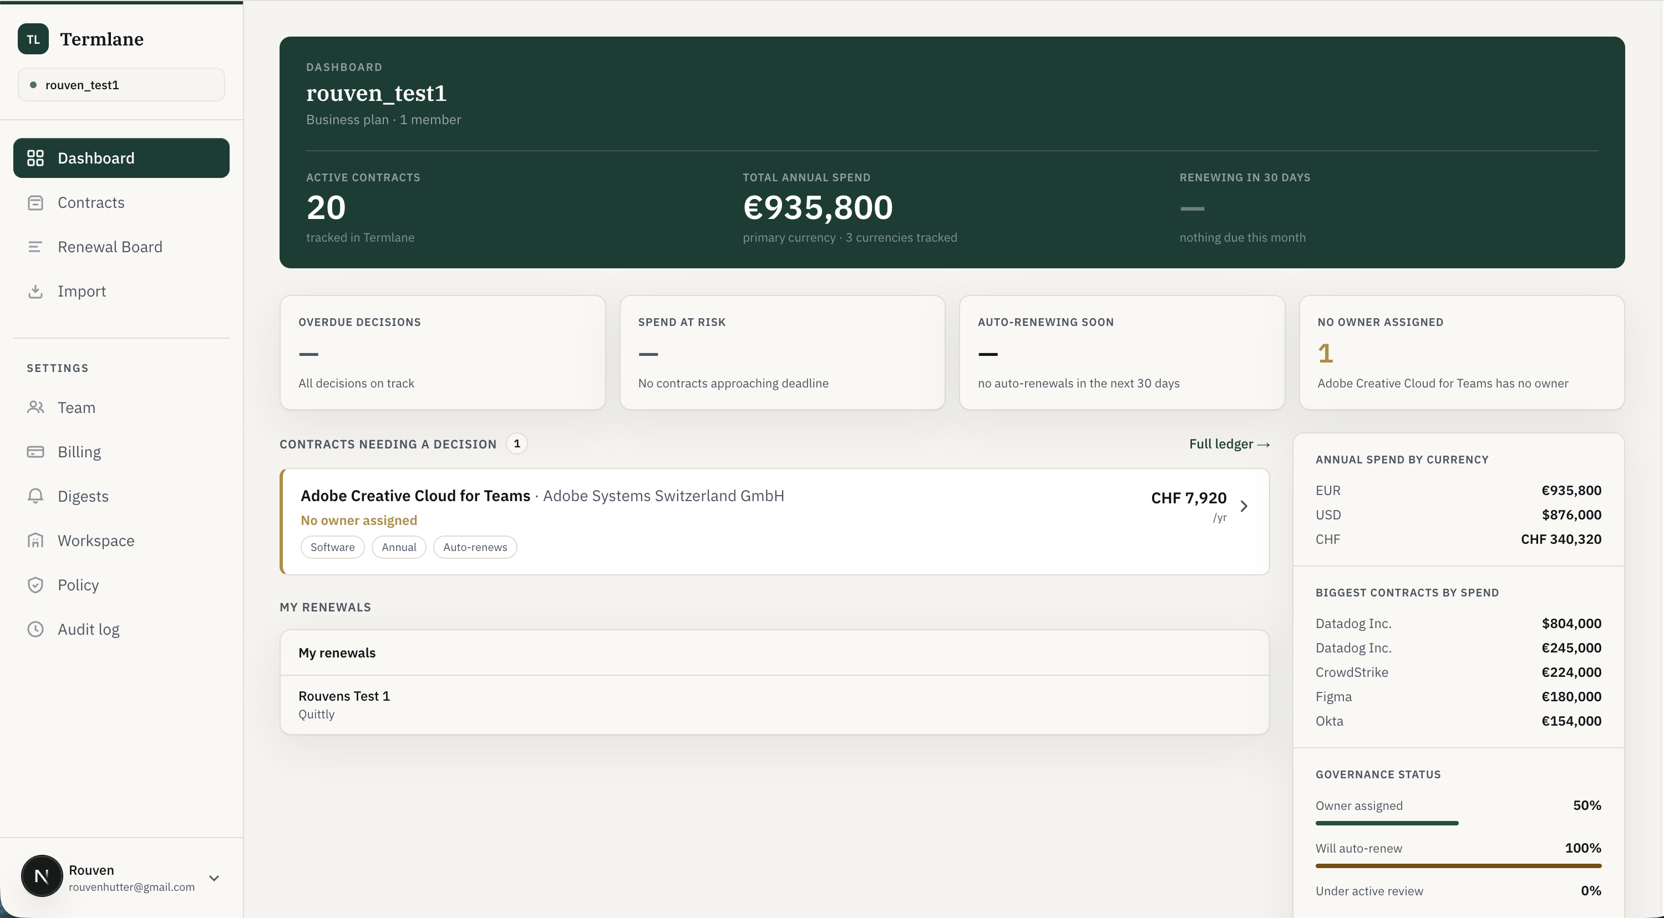Click the "Figma" contract row
Screen dimensions: 1664x918
coord(1458,697)
